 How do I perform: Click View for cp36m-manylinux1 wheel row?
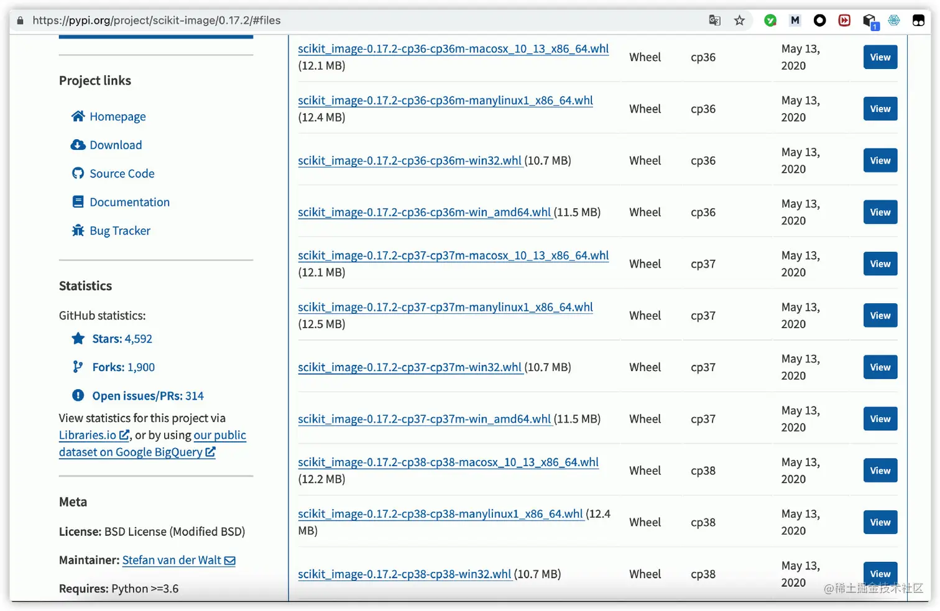[x=880, y=109]
